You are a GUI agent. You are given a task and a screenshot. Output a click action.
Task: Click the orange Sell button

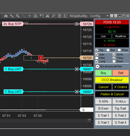(120, 73)
